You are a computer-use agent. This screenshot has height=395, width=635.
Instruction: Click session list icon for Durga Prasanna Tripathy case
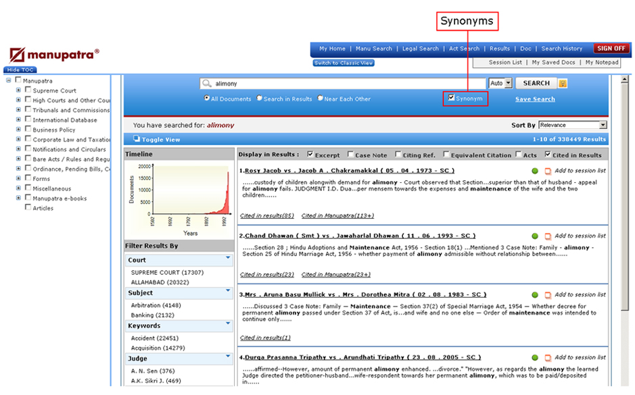[548, 358]
